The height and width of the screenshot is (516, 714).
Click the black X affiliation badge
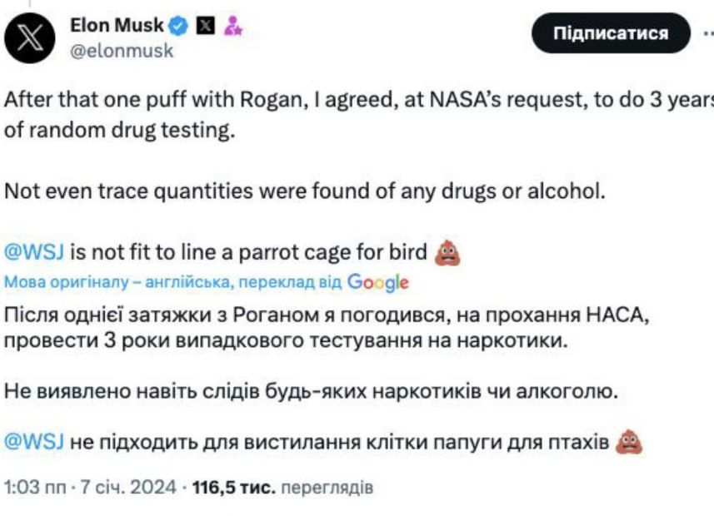(x=205, y=27)
